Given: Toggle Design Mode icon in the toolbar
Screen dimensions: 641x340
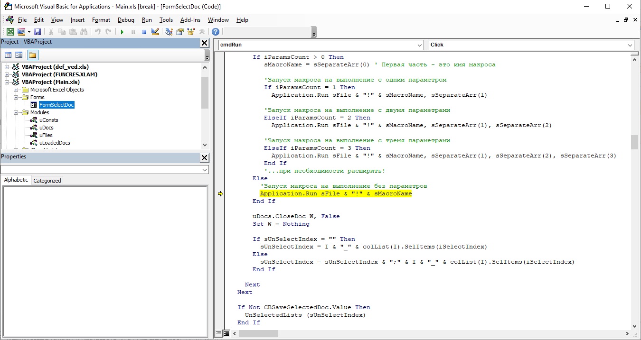Looking at the screenshot, I should [155, 32].
